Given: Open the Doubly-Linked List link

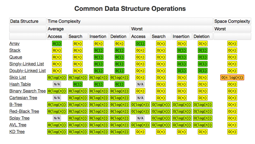Looking at the screenshot, I should tap(27, 71).
